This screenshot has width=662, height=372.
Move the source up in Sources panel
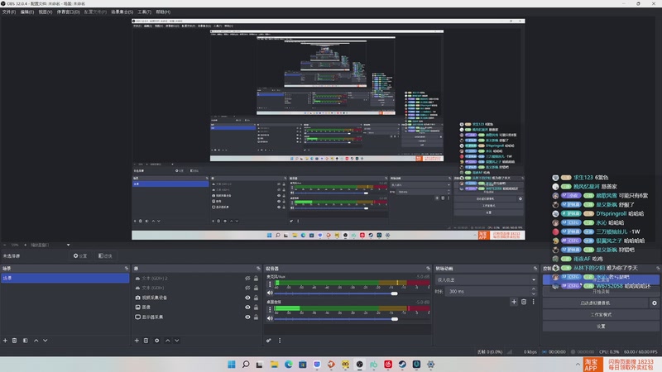[x=168, y=341]
